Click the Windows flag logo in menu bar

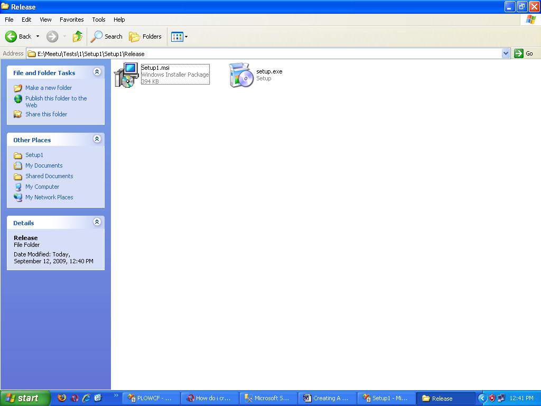click(x=530, y=20)
